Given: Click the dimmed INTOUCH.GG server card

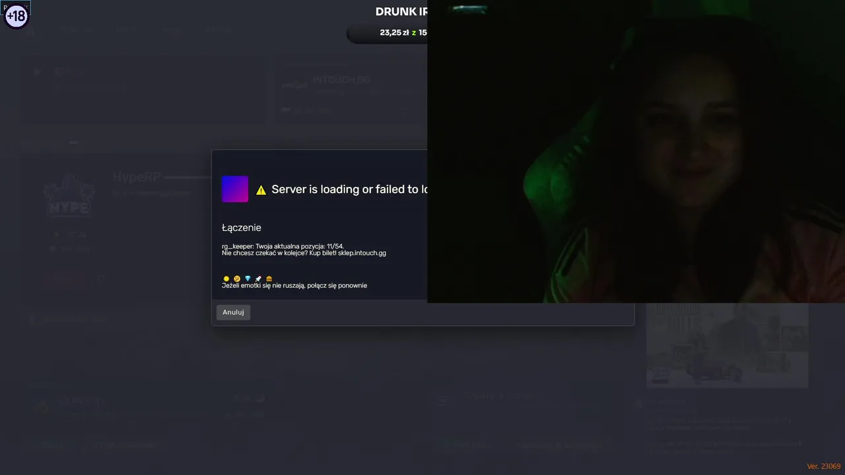Looking at the screenshot, I should pos(350,91).
